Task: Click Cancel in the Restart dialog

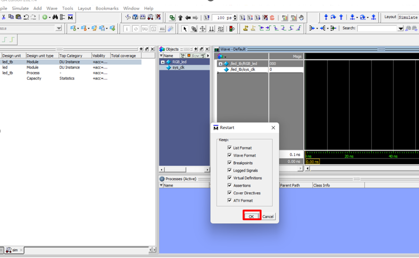Action: click(x=268, y=216)
